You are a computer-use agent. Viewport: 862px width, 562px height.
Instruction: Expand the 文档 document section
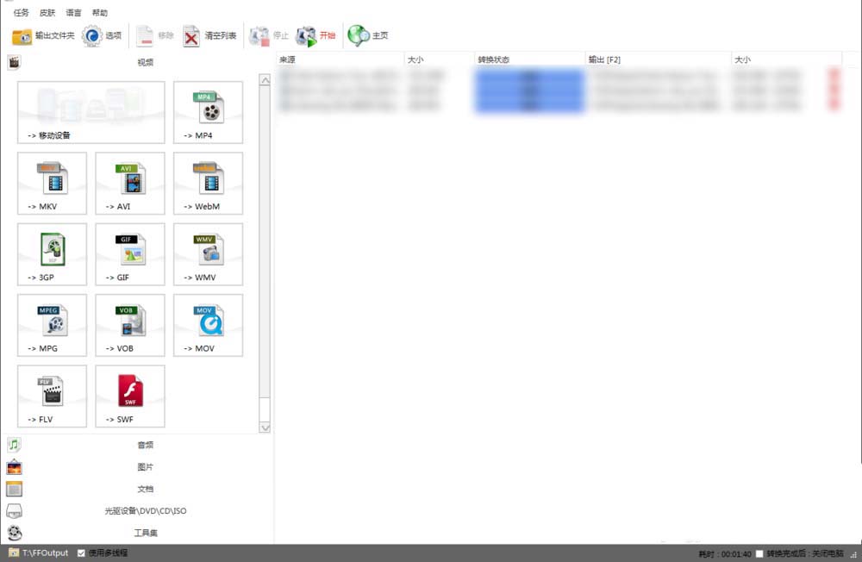(x=145, y=489)
